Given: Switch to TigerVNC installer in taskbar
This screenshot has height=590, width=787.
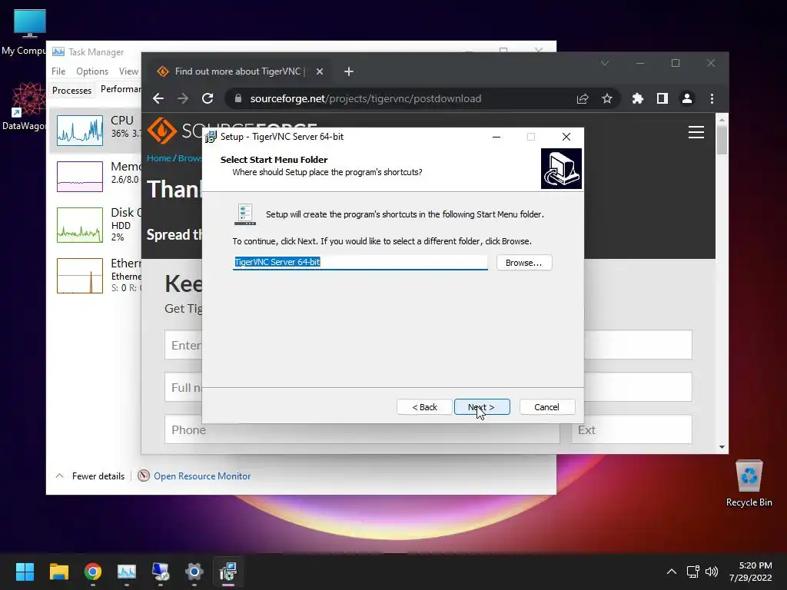Looking at the screenshot, I should click(x=227, y=572).
